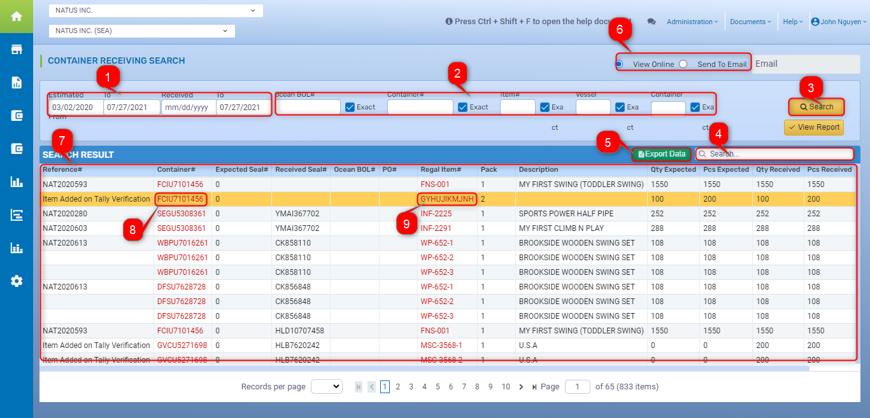
Task: Open John Nguyen user account menu
Action: tap(839, 22)
